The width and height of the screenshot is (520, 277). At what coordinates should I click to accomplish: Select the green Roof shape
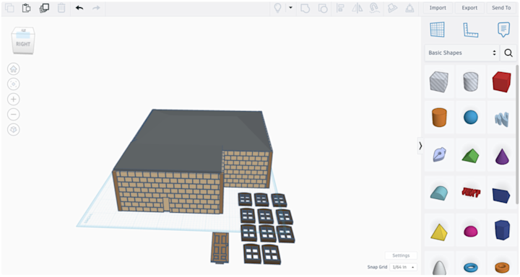click(471, 156)
